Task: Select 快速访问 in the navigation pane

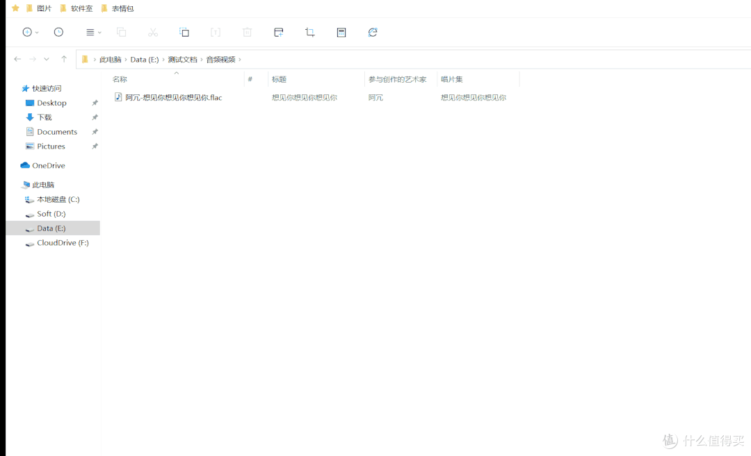Action: click(x=47, y=88)
